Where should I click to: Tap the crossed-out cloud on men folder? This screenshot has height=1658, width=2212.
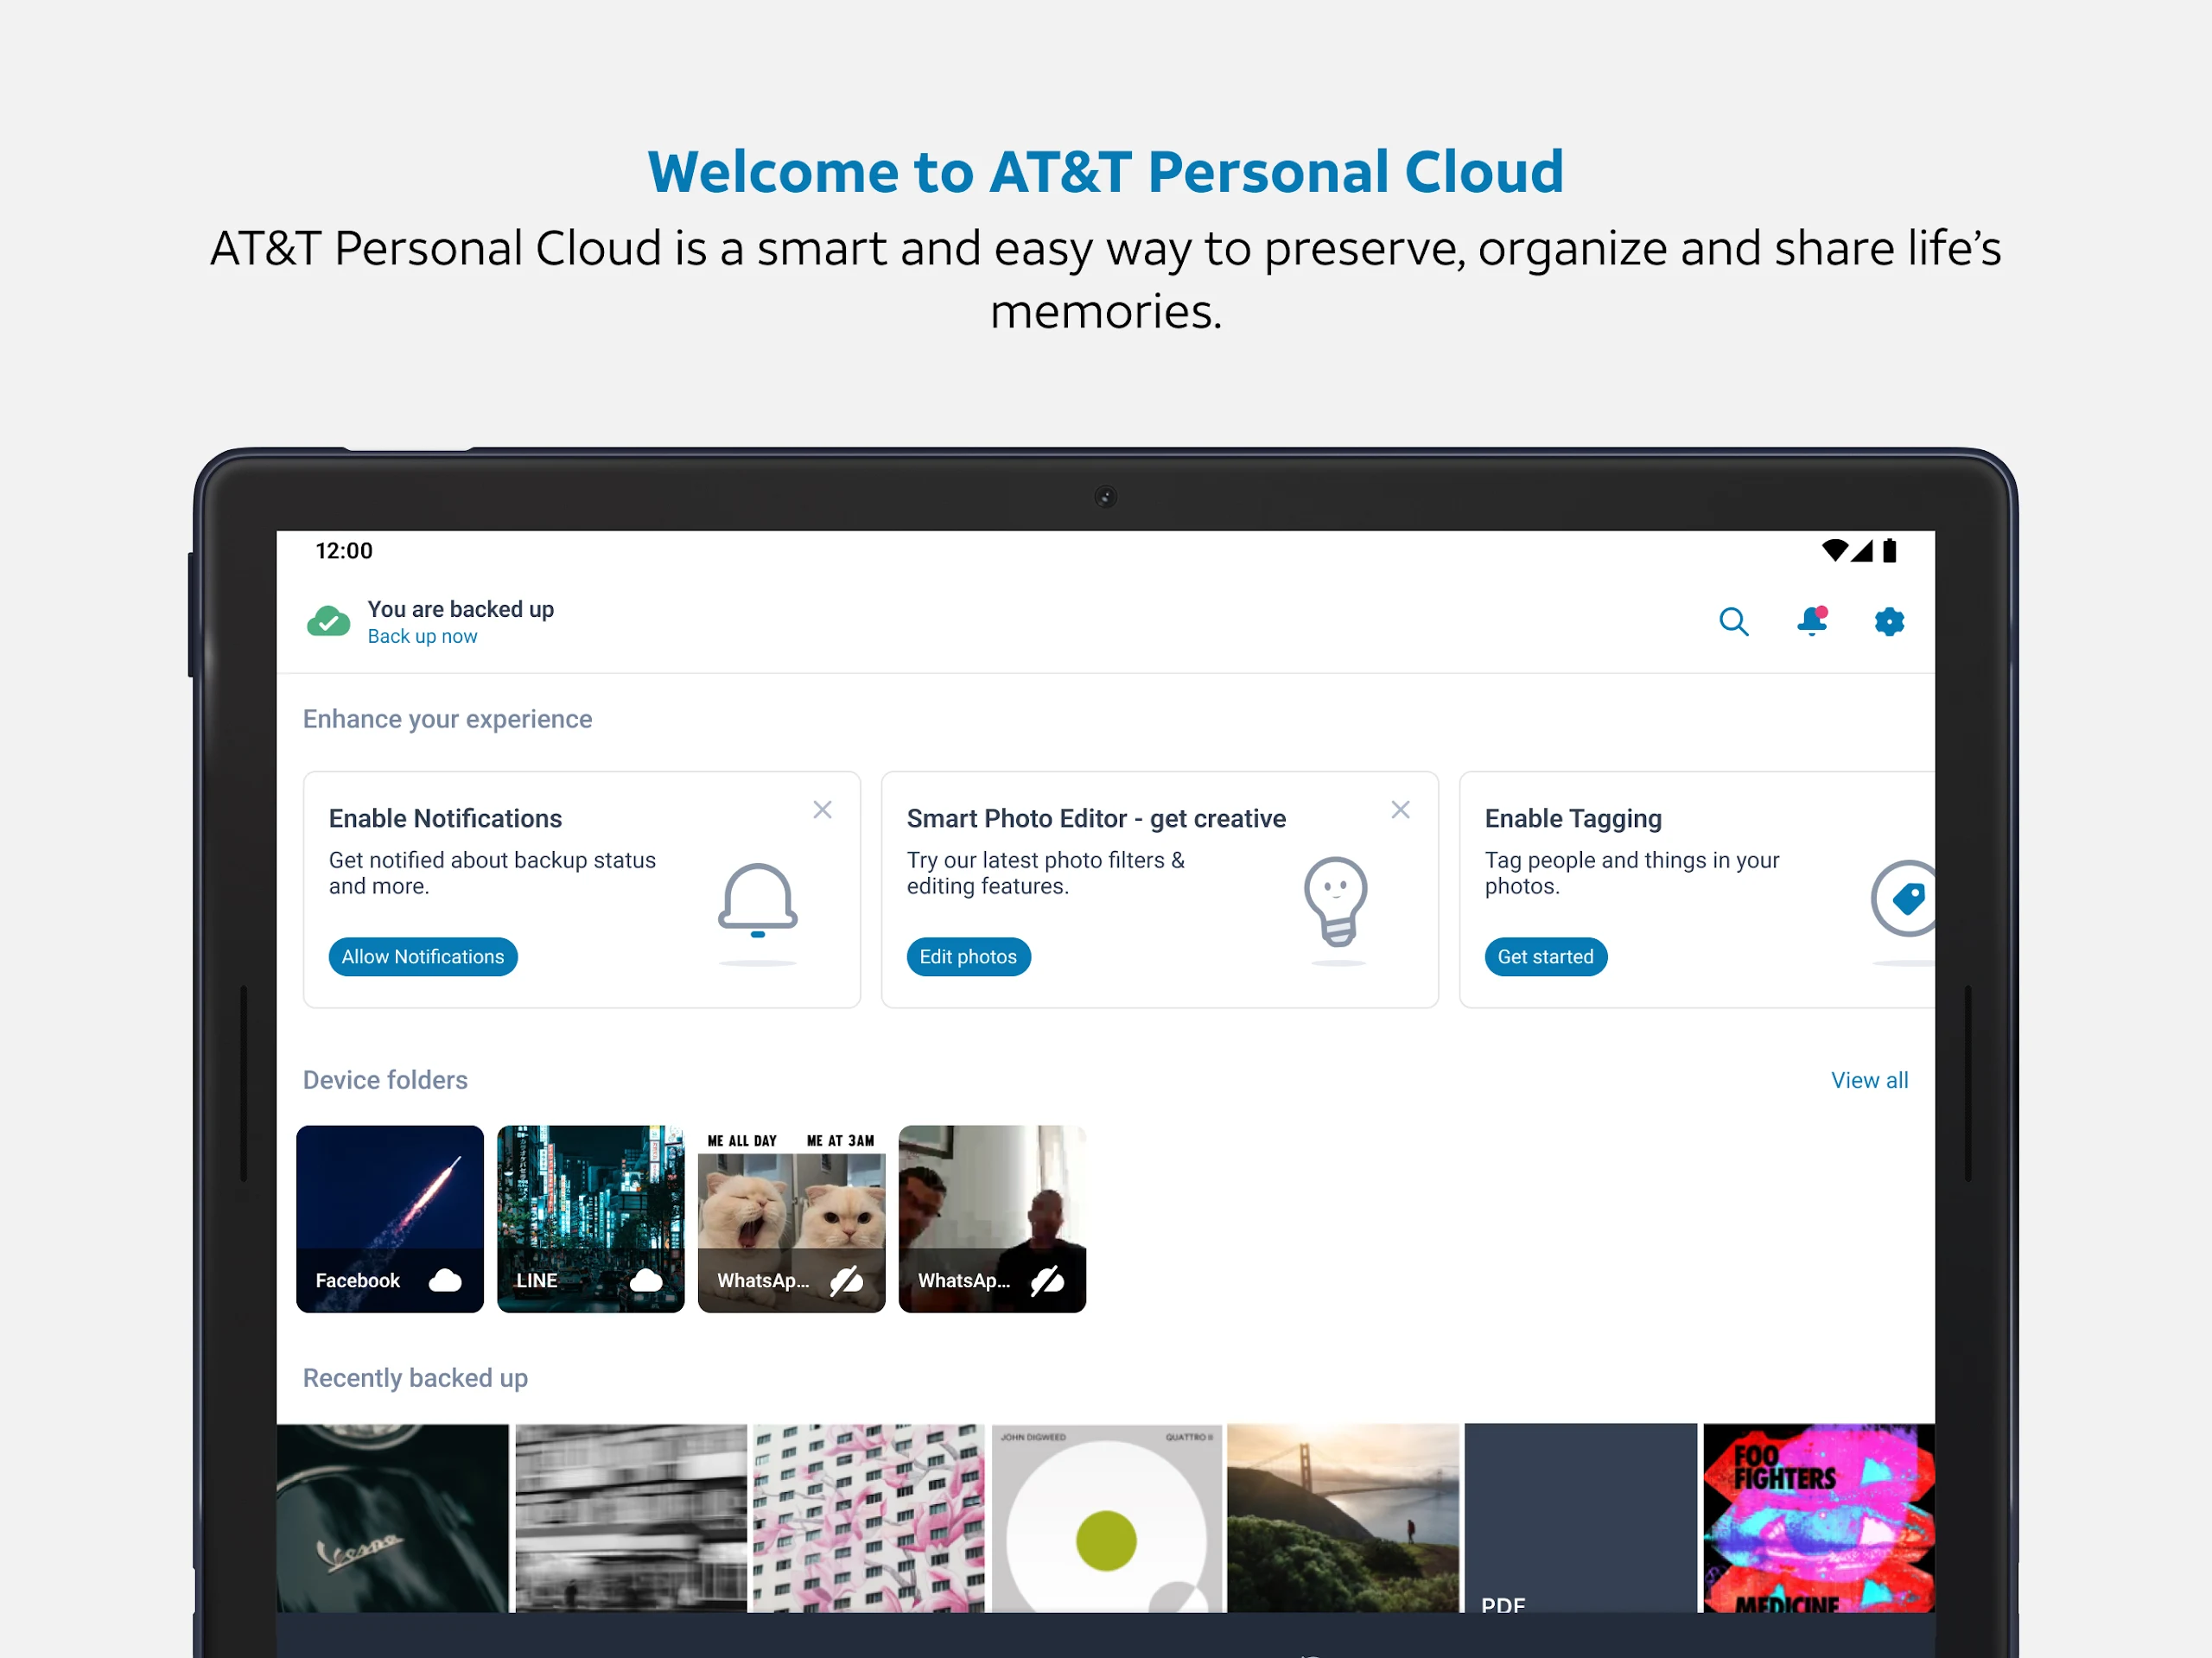click(1048, 1281)
